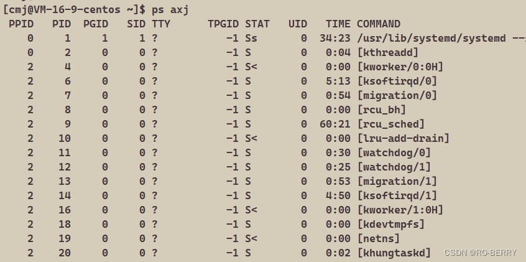Click the STAT column header
The height and width of the screenshot is (262, 526).
(x=257, y=24)
